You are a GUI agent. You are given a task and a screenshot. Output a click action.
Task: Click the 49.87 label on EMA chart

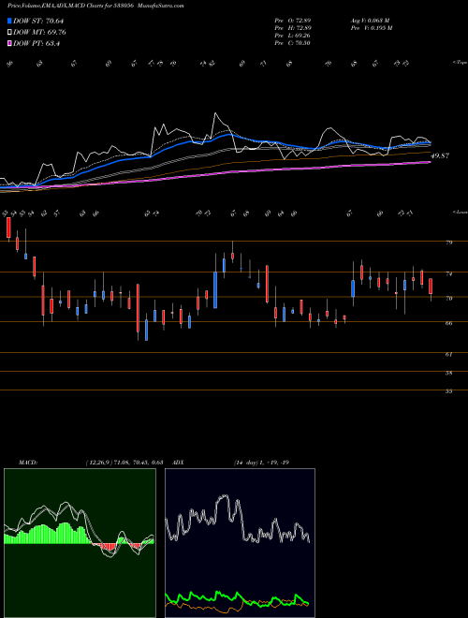coord(440,156)
